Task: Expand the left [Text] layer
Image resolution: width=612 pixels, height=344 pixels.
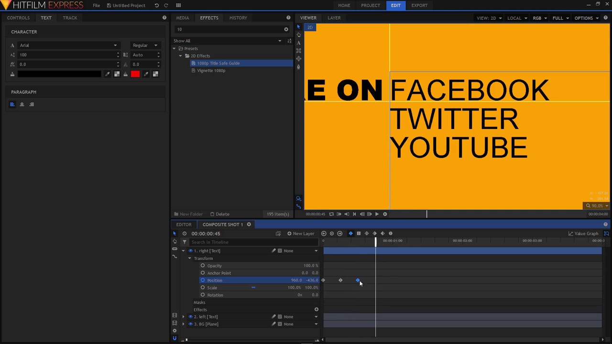Action: coord(183,317)
